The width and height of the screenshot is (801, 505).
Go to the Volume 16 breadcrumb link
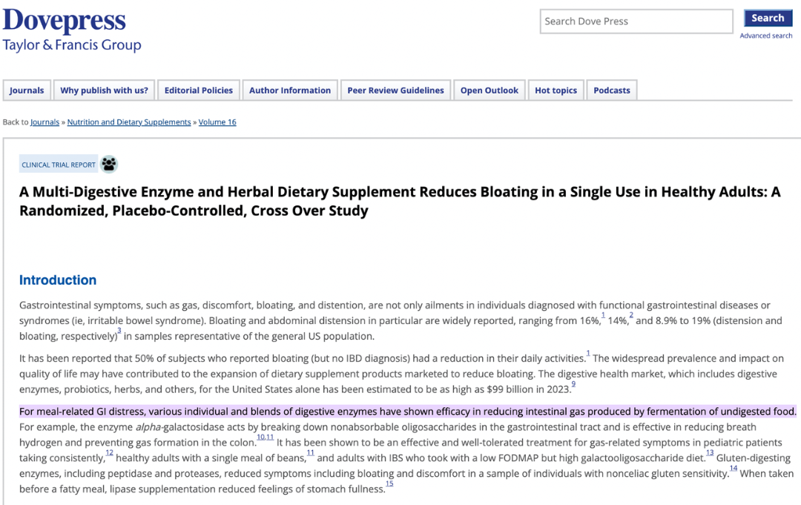[x=217, y=122]
